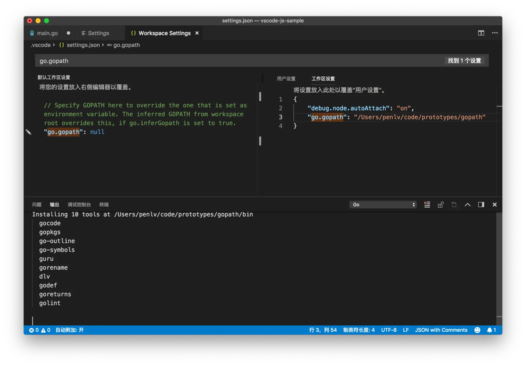Clear the output panel contents
Screen dimensions: 526x366
click(x=427, y=204)
